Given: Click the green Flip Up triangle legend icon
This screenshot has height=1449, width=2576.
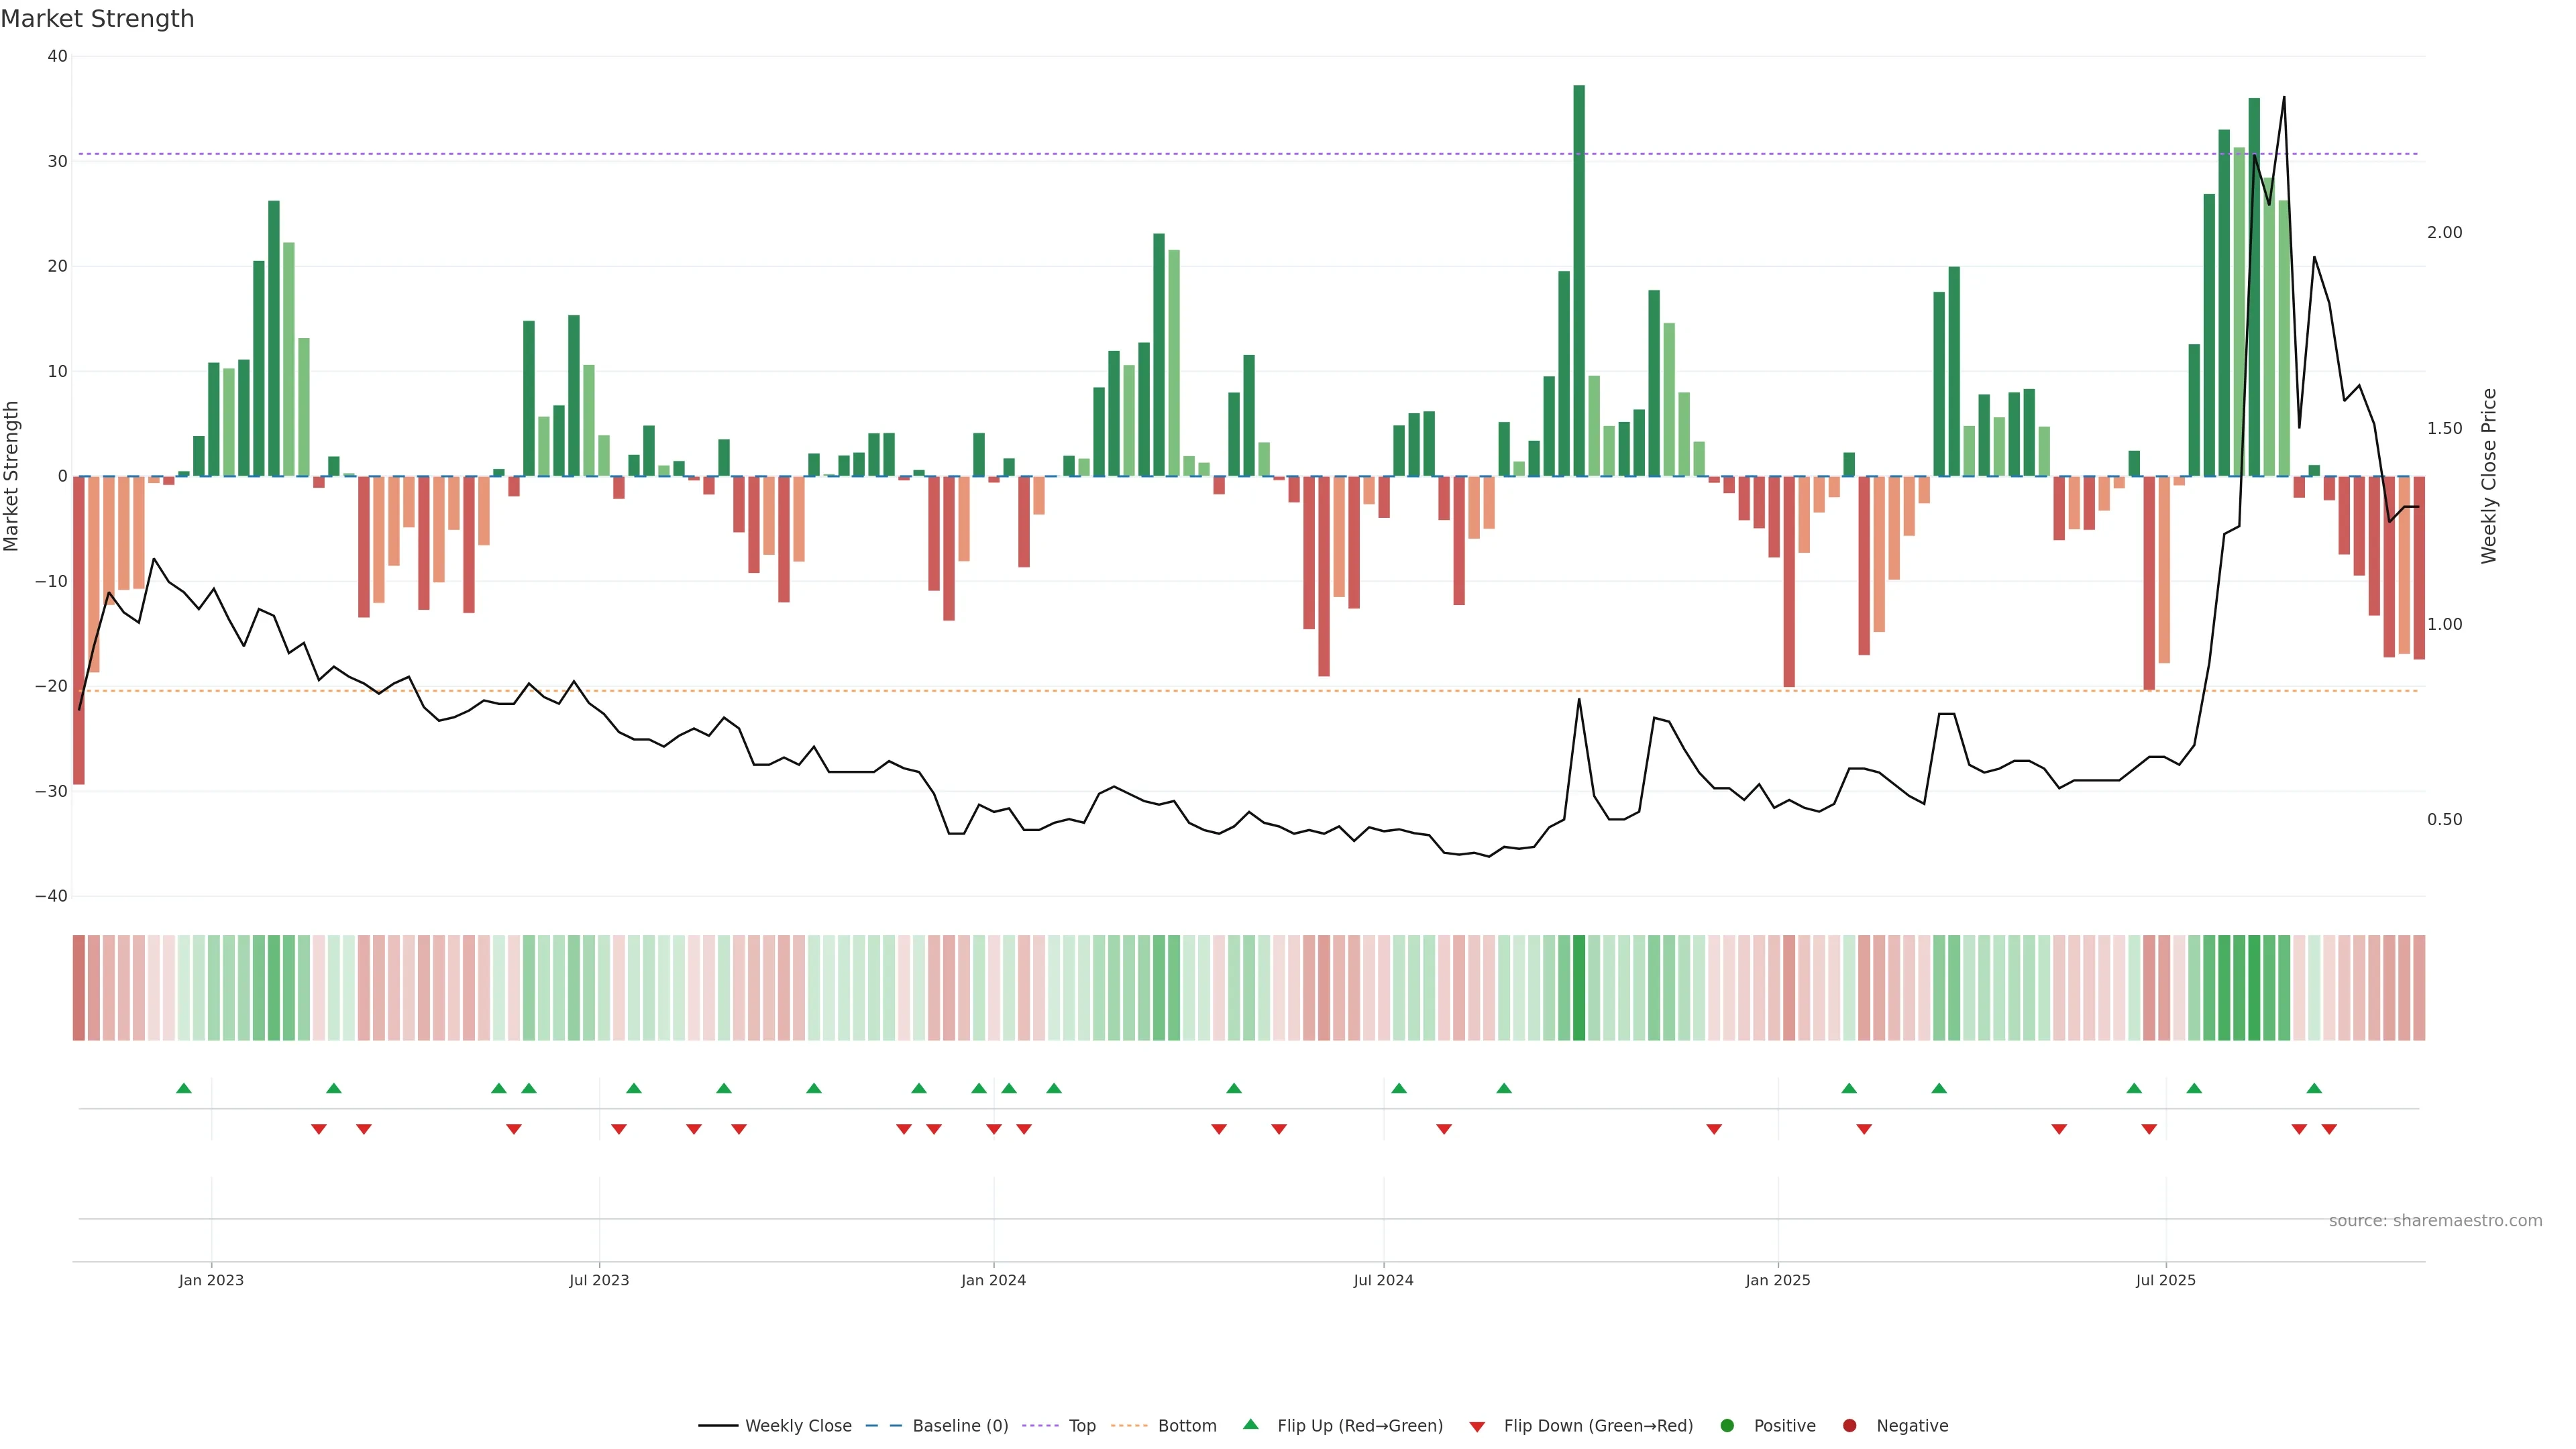Looking at the screenshot, I should pos(1250,1424).
